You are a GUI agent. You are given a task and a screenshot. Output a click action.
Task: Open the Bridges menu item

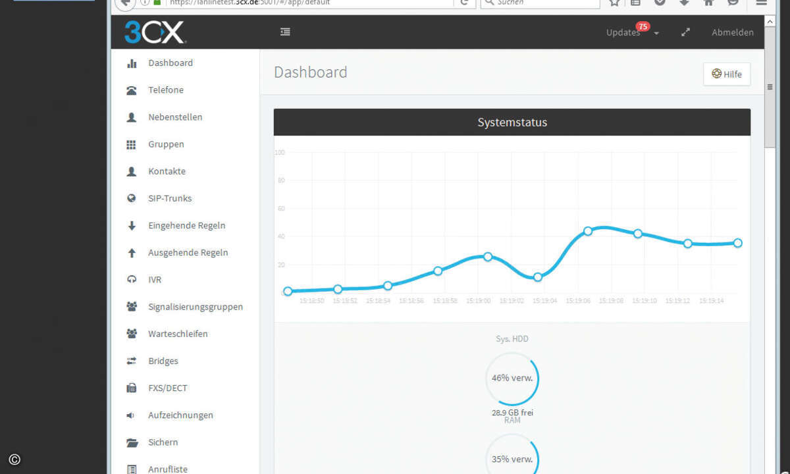point(163,361)
